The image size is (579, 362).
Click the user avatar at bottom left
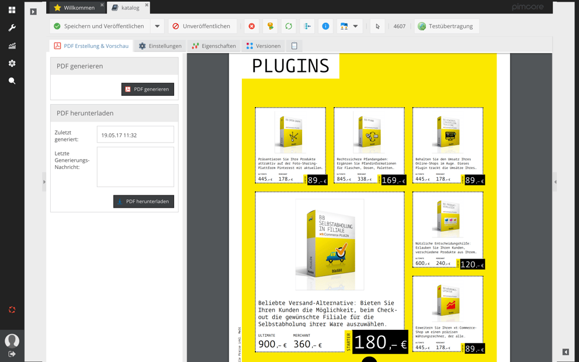(x=12, y=340)
